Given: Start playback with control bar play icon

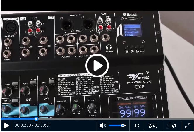Looking at the screenshot, I should tap(6, 126).
